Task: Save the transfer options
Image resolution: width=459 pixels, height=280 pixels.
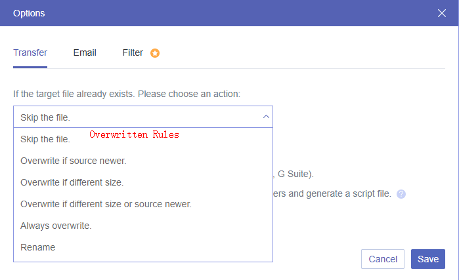Action: 428,259
